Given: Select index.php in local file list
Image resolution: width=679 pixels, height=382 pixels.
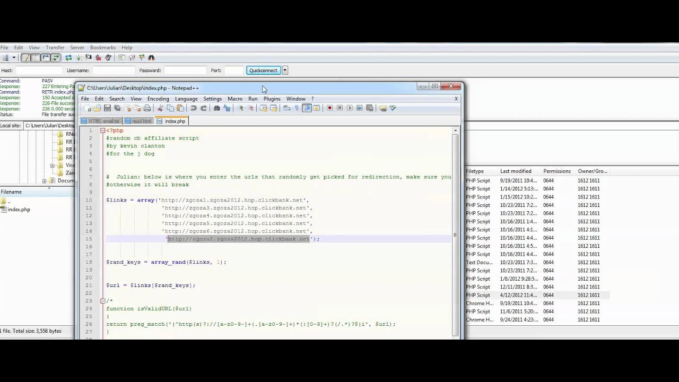Looking at the screenshot, I should click(19, 210).
